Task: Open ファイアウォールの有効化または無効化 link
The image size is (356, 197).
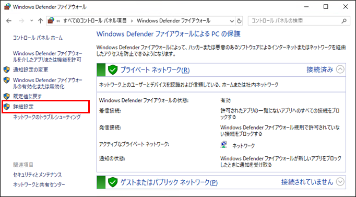Action: pyautogui.click(x=48, y=84)
